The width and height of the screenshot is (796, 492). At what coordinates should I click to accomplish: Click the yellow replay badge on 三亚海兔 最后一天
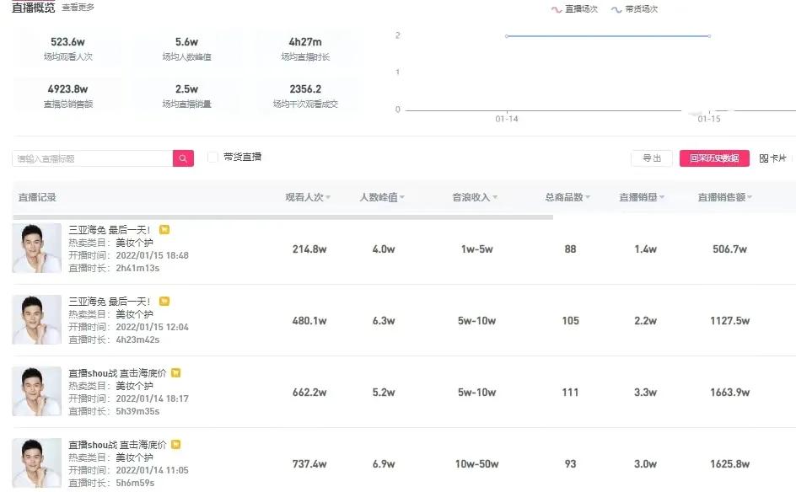(164, 228)
